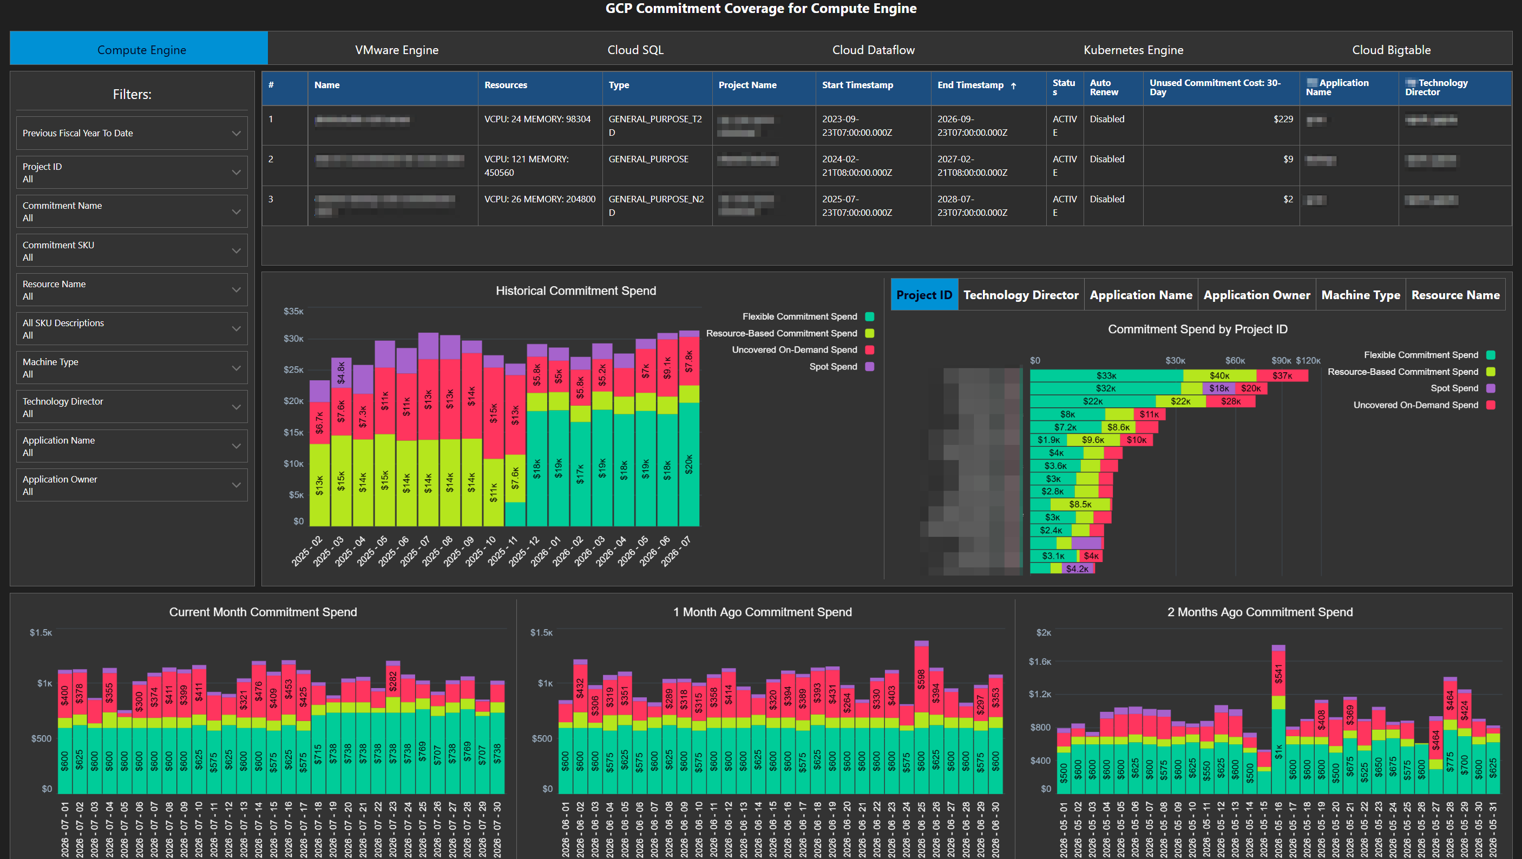Toggle Uncovered On-Demand Spend swatch in Historical legend

(x=869, y=349)
